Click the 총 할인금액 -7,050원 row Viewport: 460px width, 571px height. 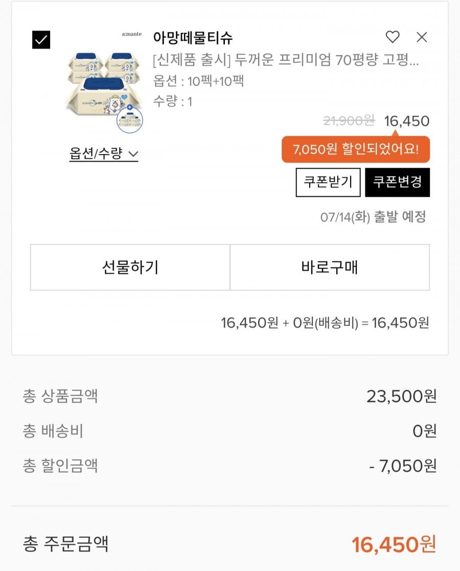click(230, 466)
